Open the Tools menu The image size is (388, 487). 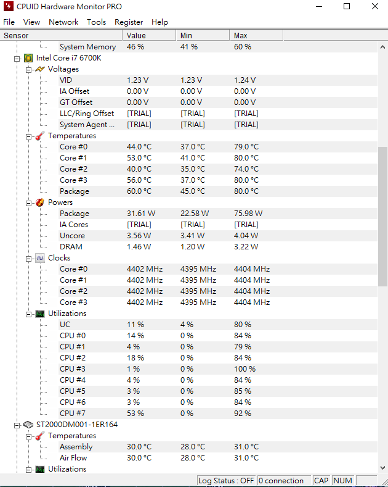[96, 22]
